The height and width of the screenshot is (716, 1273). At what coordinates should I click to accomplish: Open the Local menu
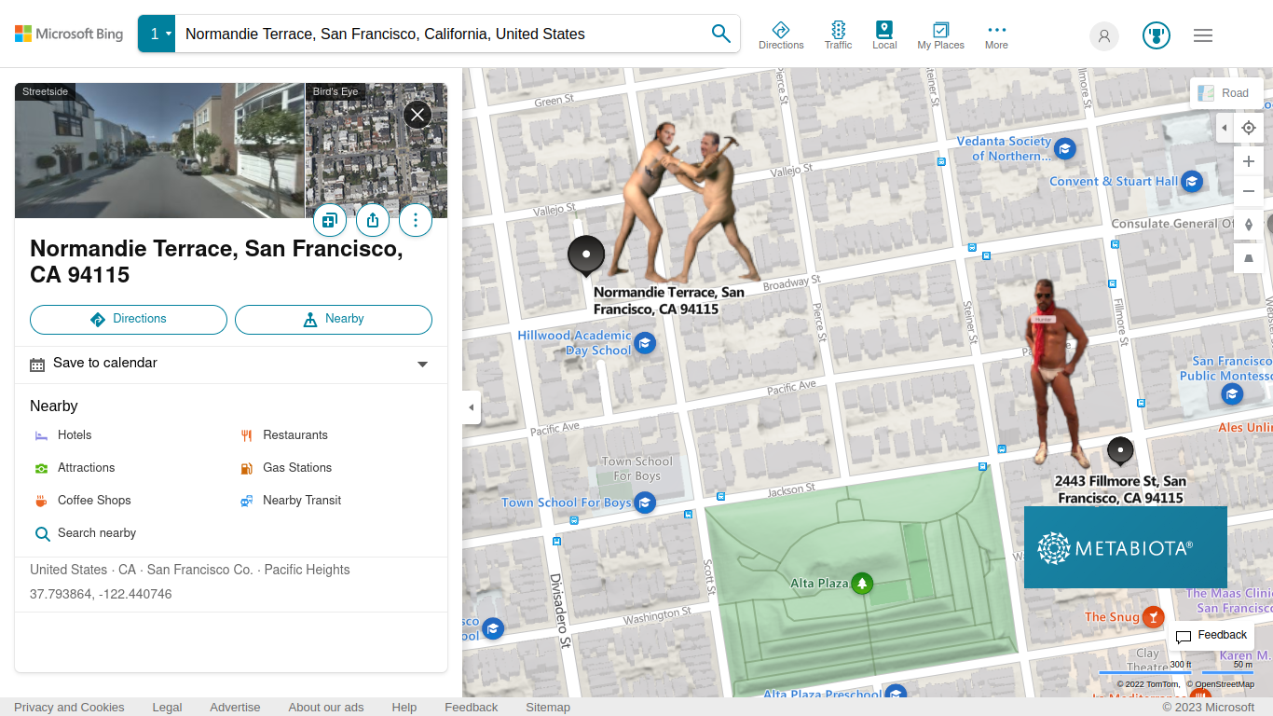[884, 35]
